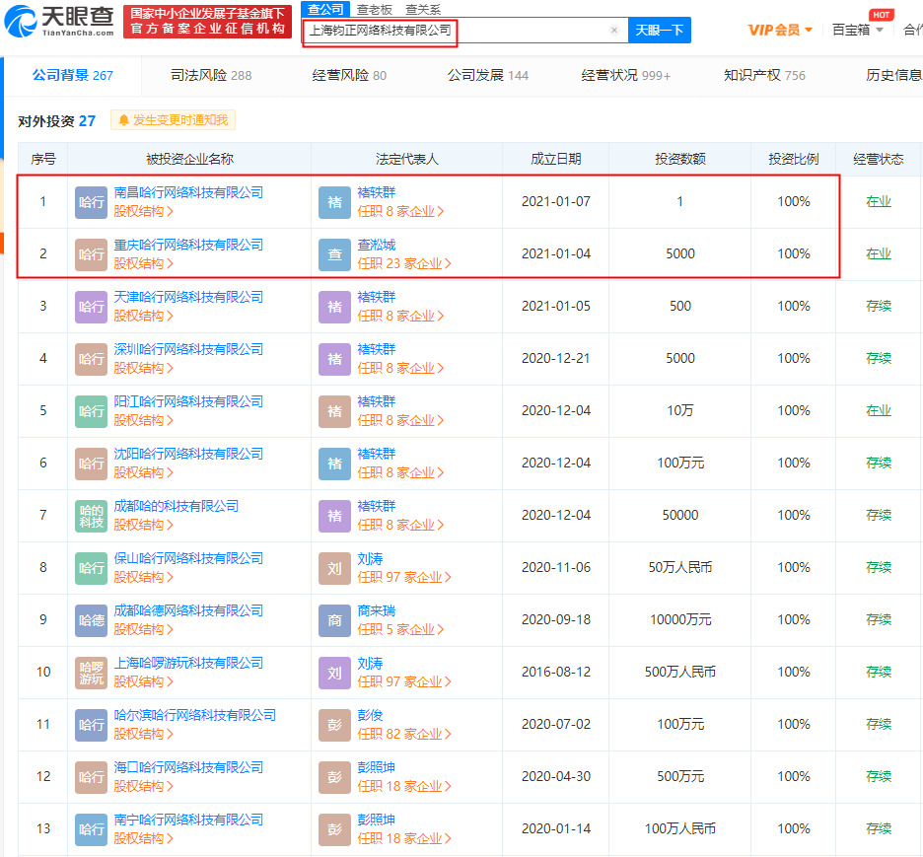Click the 商 avatar icon for 商来瑞

pyautogui.click(x=335, y=619)
